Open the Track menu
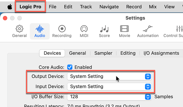This screenshot has height=107, width=183. point(86,7)
